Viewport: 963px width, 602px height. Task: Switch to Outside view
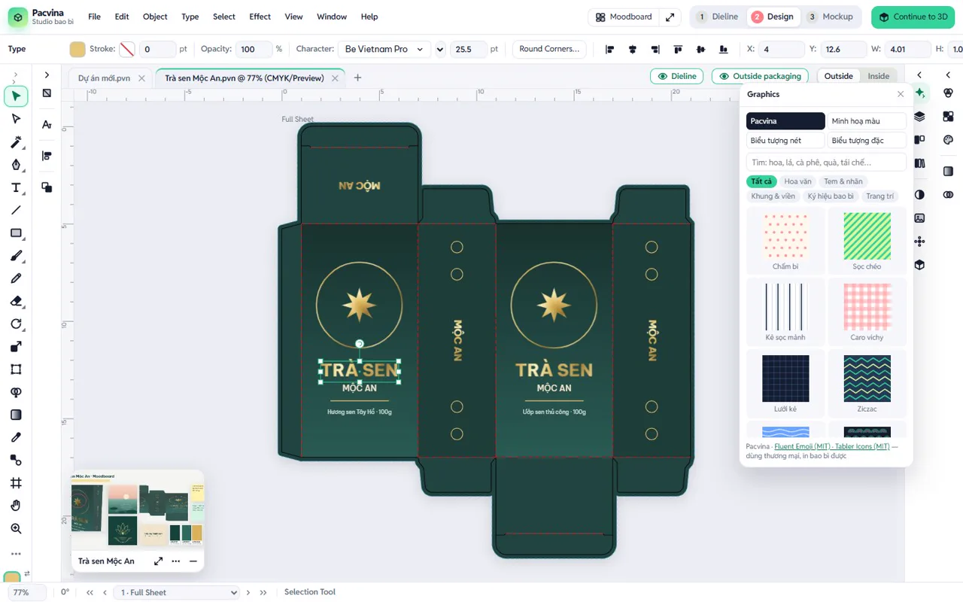[838, 76]
